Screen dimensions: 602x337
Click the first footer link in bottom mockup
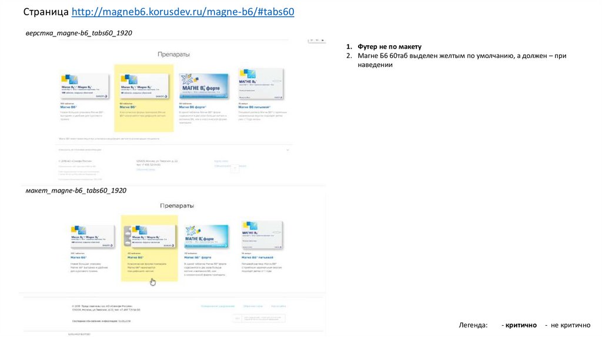(218, 306)
